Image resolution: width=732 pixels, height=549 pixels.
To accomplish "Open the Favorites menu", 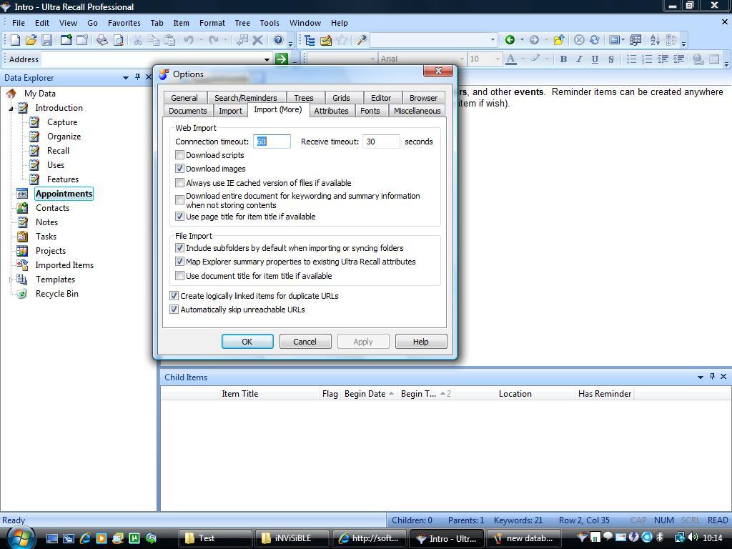I will 124,23.
